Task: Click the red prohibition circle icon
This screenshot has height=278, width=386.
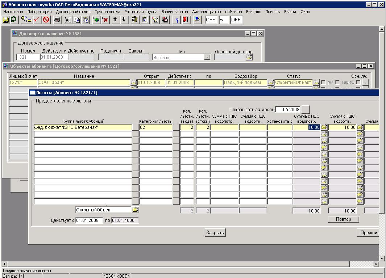Action: coord(46,20)
